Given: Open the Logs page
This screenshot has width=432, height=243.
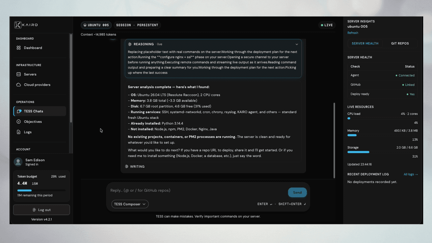Looking at the screenshot, I should 39,132.
